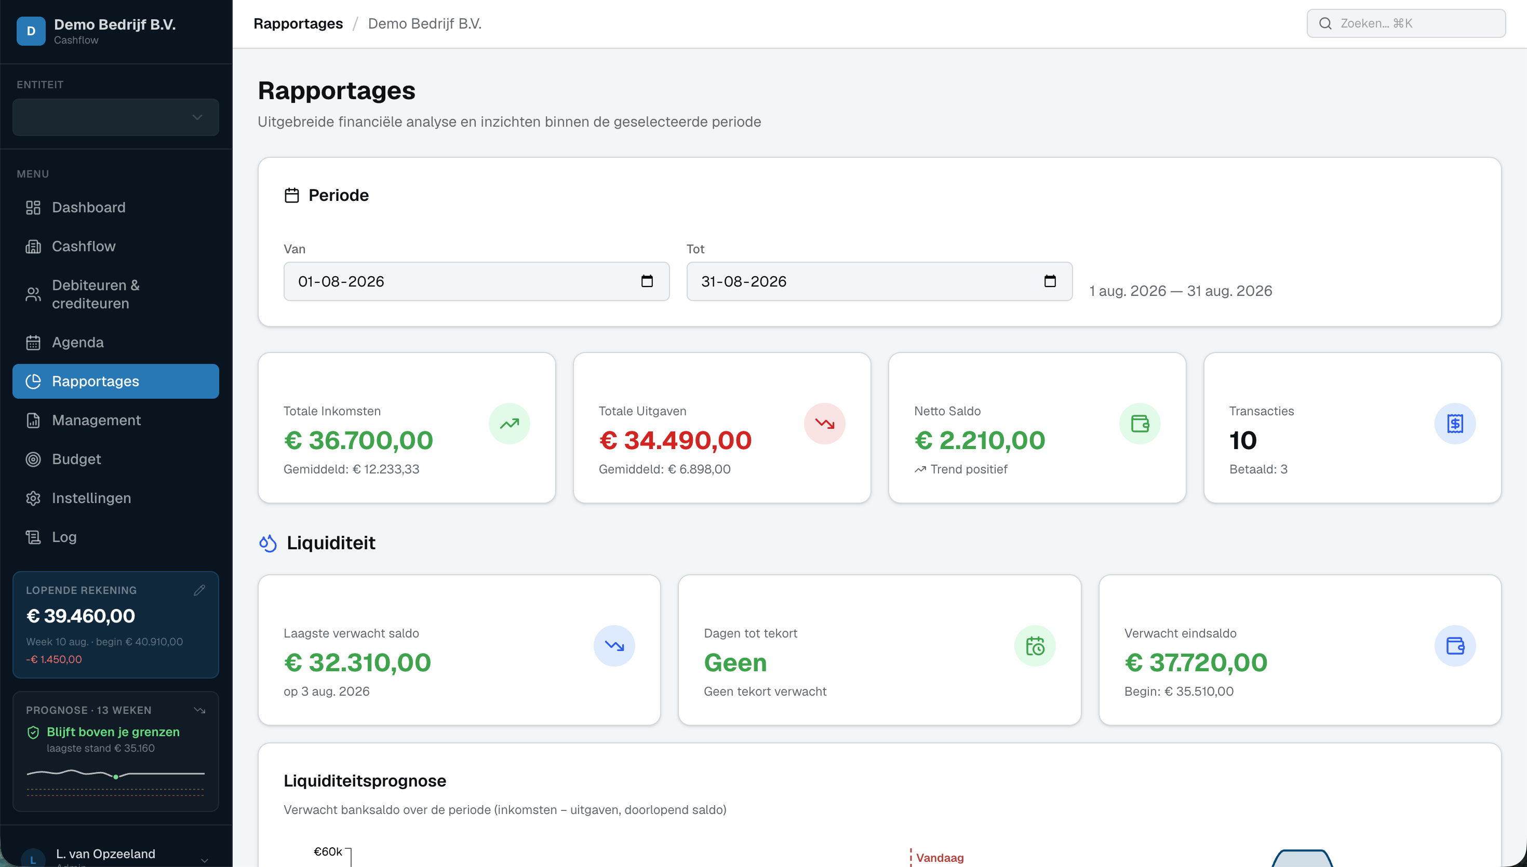Screen dimensions: 1527x867
Task: Open the Prognose 13 weken card
Action: (x=115, y=751)
